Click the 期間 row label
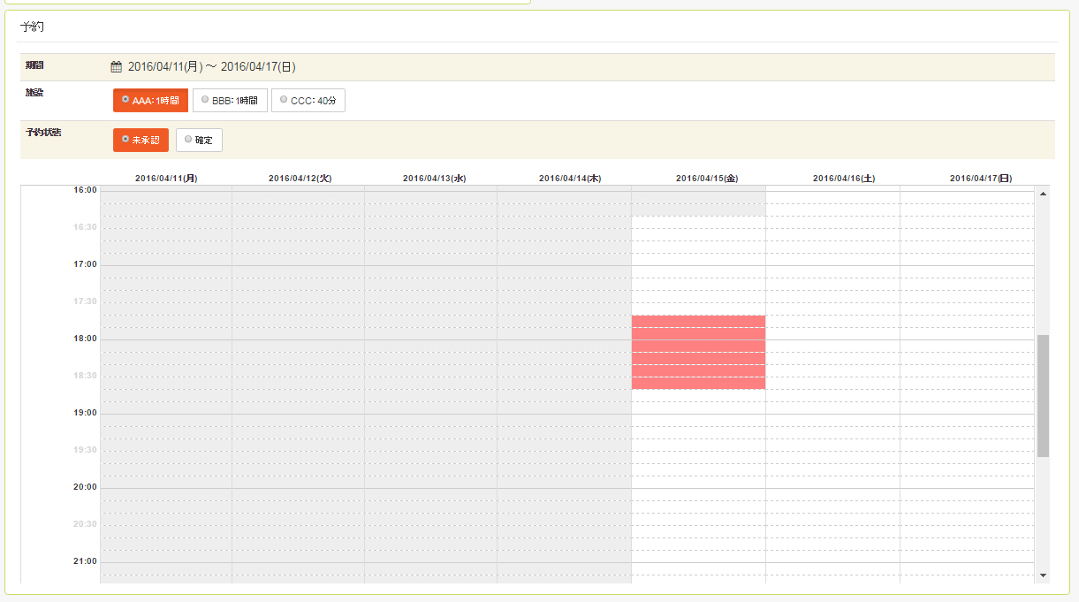This screenshot has width=1079, height=602. 35,65
